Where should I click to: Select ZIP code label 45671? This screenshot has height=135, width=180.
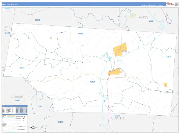41,106
